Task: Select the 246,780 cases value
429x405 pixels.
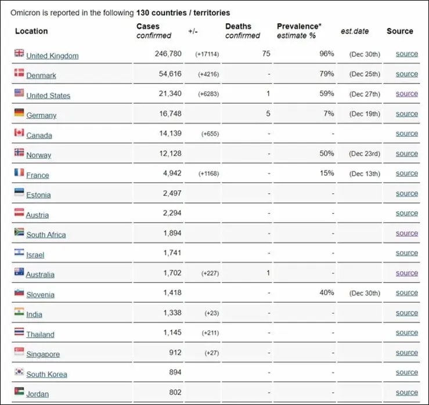Action: pos(168,53)
